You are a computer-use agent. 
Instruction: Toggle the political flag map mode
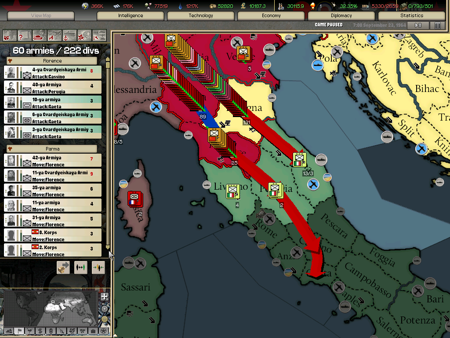click(19, 331)
